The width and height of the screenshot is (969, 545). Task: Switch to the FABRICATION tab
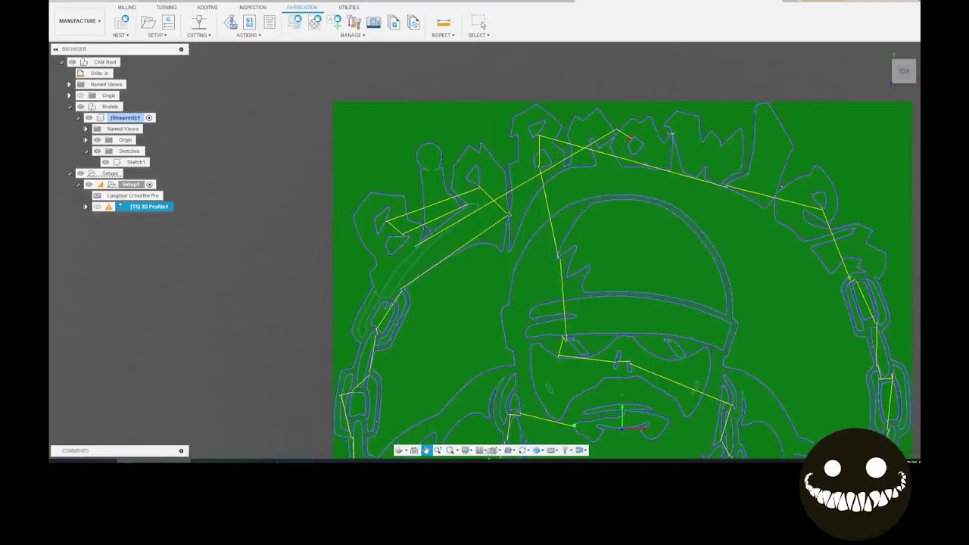click(x=302, y=8)
